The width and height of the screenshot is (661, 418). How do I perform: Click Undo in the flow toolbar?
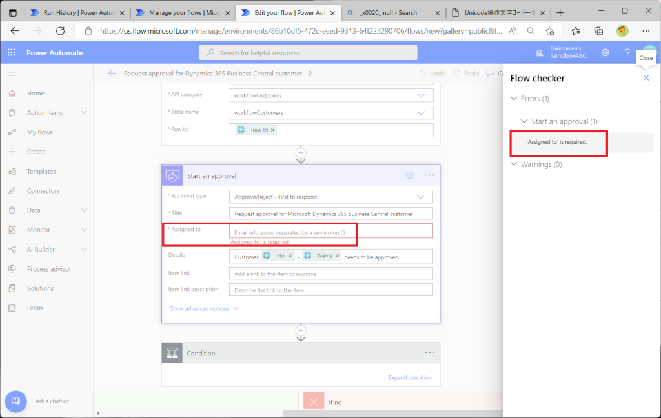432,74
